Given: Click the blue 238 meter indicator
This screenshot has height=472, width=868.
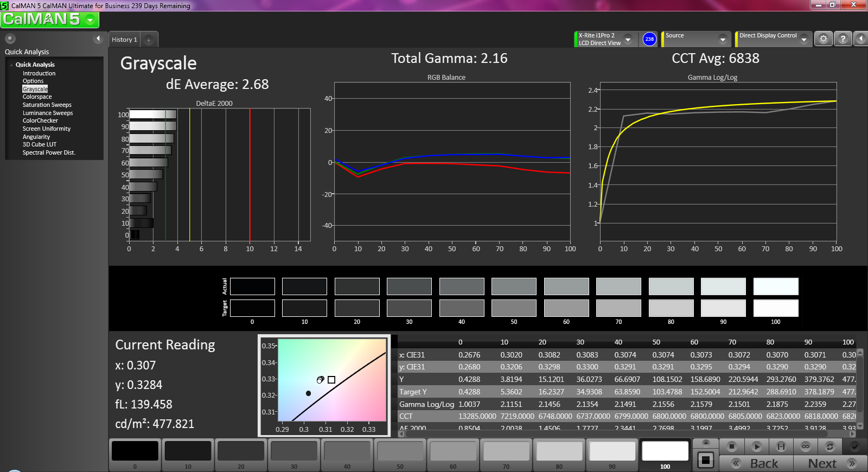Looking at the screenshot, I should tap(649, 39).
